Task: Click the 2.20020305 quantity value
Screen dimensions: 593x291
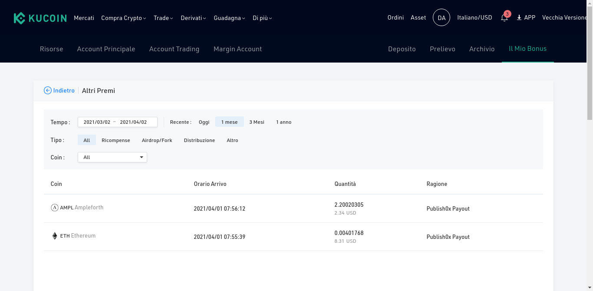Action: 349,205
